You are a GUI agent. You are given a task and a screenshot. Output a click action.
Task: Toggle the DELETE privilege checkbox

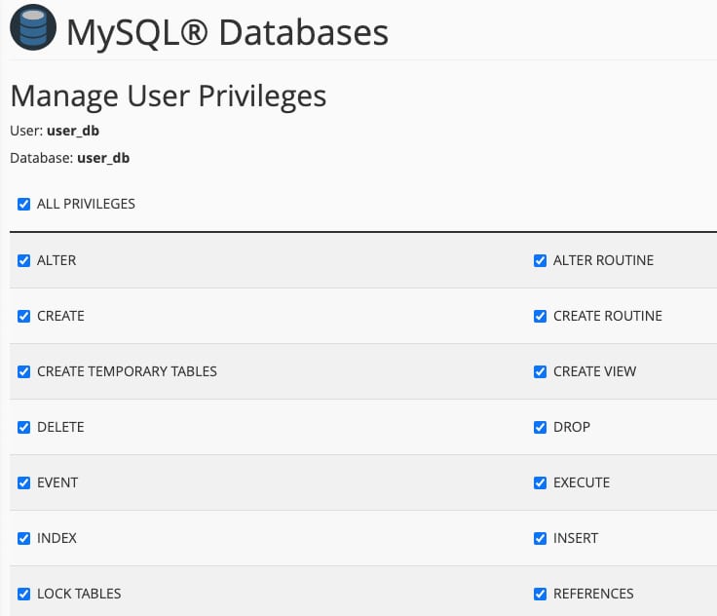coord(24,428)
